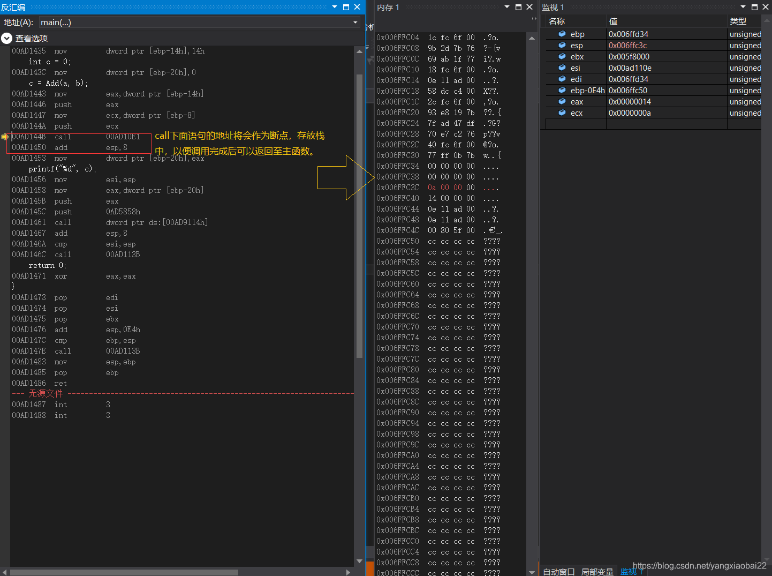Select the ecx watch variable icon
Screen dimensions: 772x576
pos(562,113)
